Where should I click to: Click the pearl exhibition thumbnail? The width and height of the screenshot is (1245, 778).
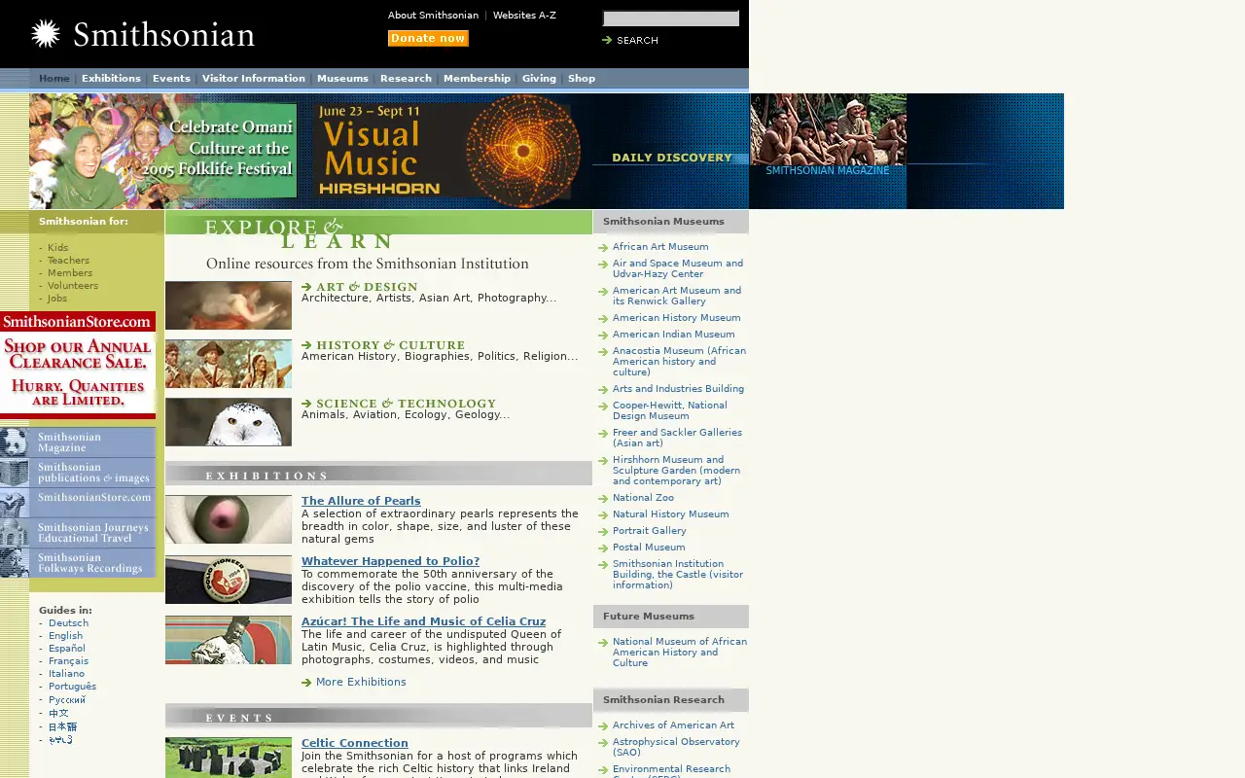[229, 519]
